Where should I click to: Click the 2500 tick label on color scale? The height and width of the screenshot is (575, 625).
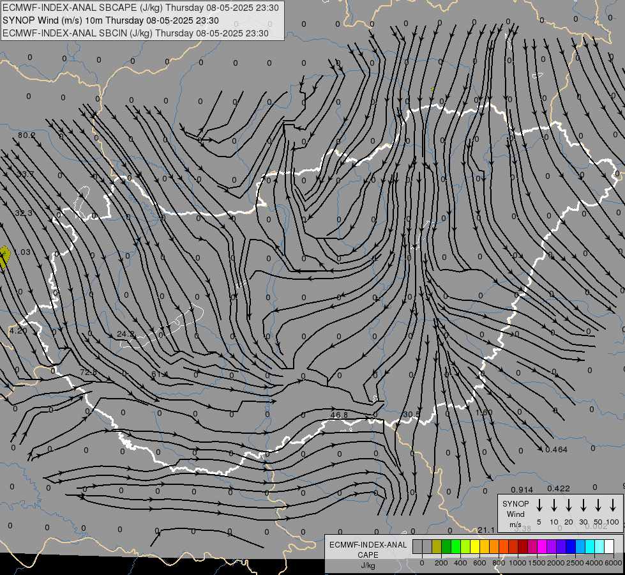coord(575,563)
